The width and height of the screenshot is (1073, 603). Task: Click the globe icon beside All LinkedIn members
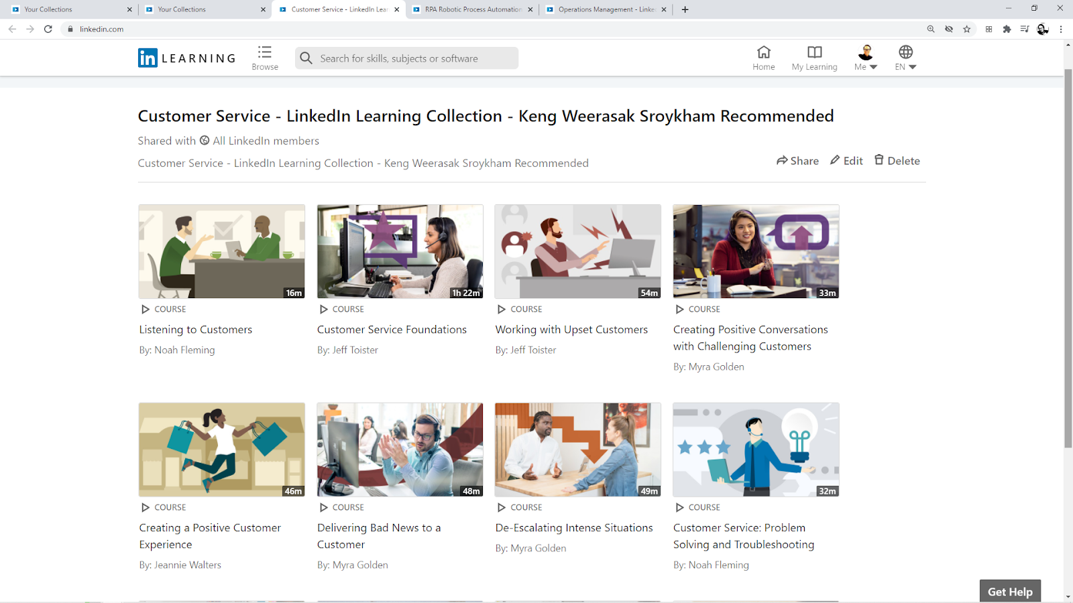[x=205, y=141]
